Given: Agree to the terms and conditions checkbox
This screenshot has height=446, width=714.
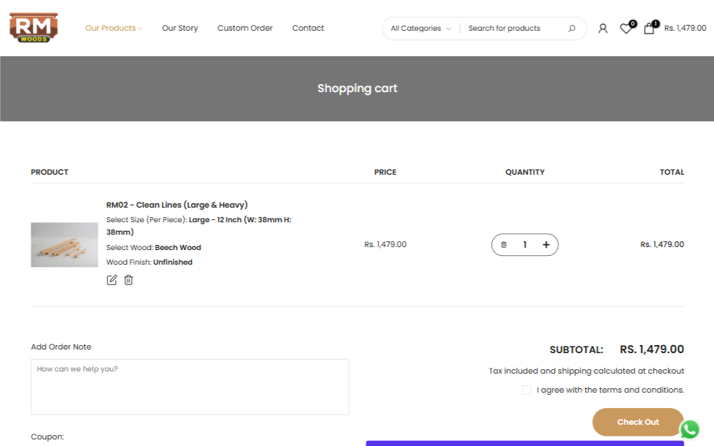Looking at the screenshot, I should click(527, 390).
